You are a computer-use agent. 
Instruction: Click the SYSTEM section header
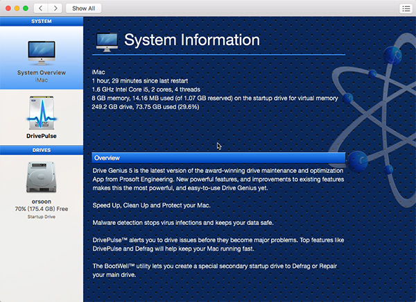coord(42,22)
